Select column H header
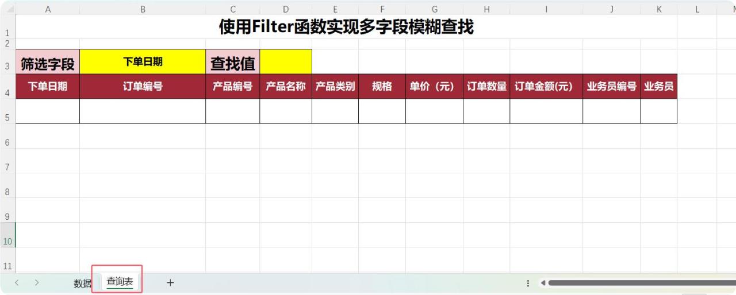This screenshot has height=295, width=736. (x=486, y=9)
